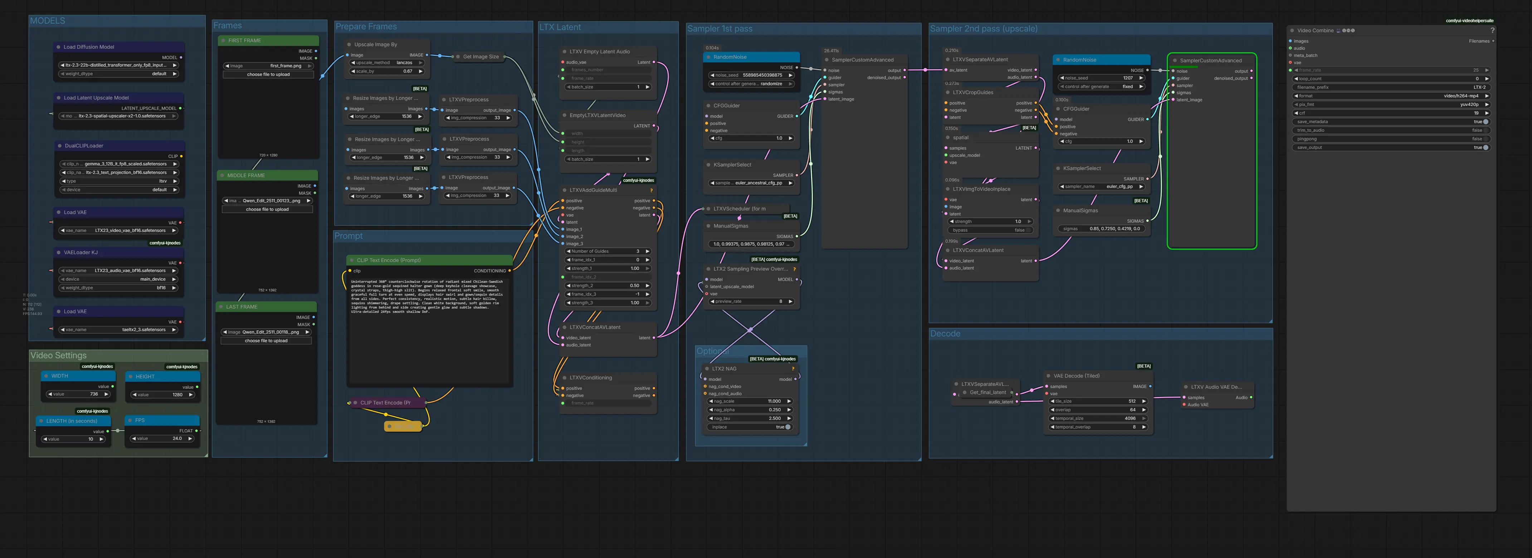The height and width of the screenshot is (558, 1532).
Task: Click collapse dot on FIRST FRAME node
Action: pos(223,40)
